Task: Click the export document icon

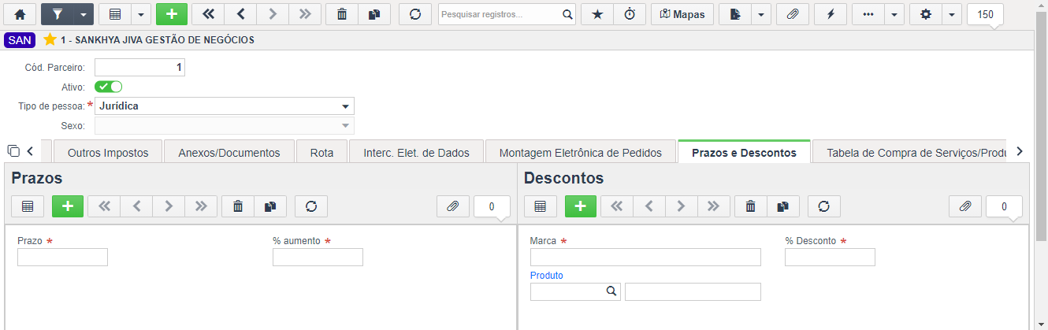Action: [x=735, y=14]
